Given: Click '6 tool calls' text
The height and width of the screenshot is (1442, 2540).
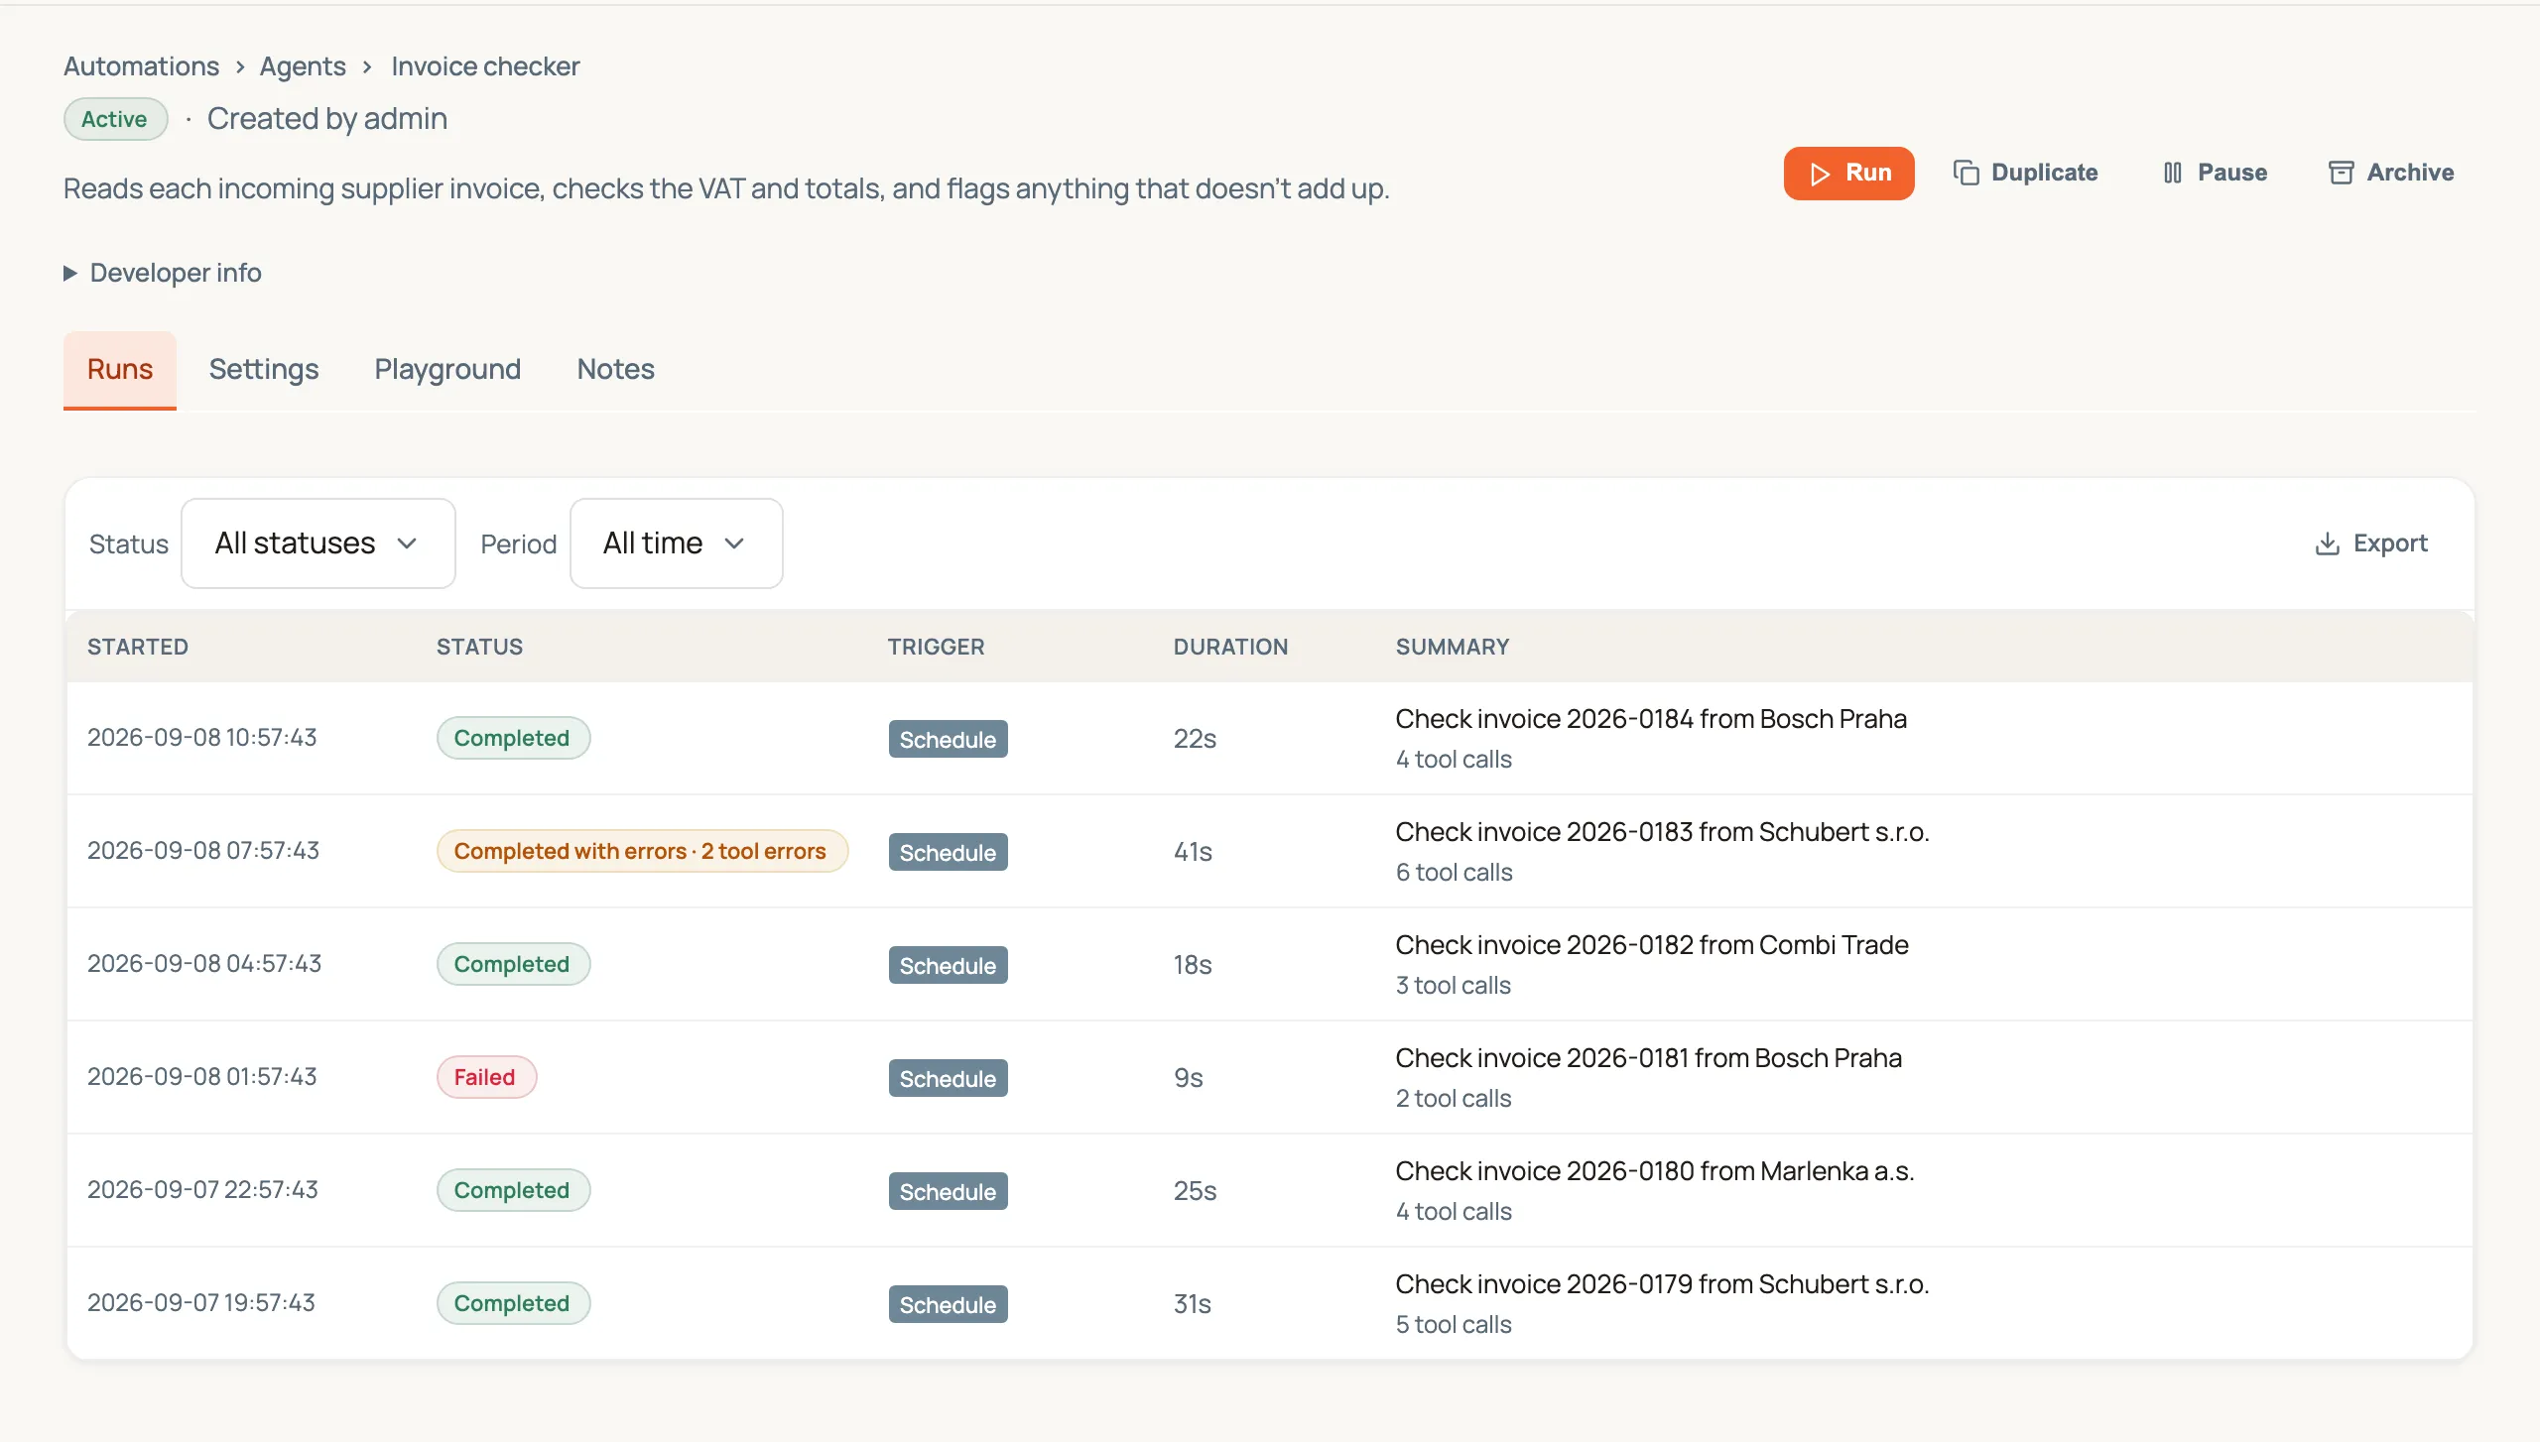Looking at the screenshot, I should tap(1454, 872).
